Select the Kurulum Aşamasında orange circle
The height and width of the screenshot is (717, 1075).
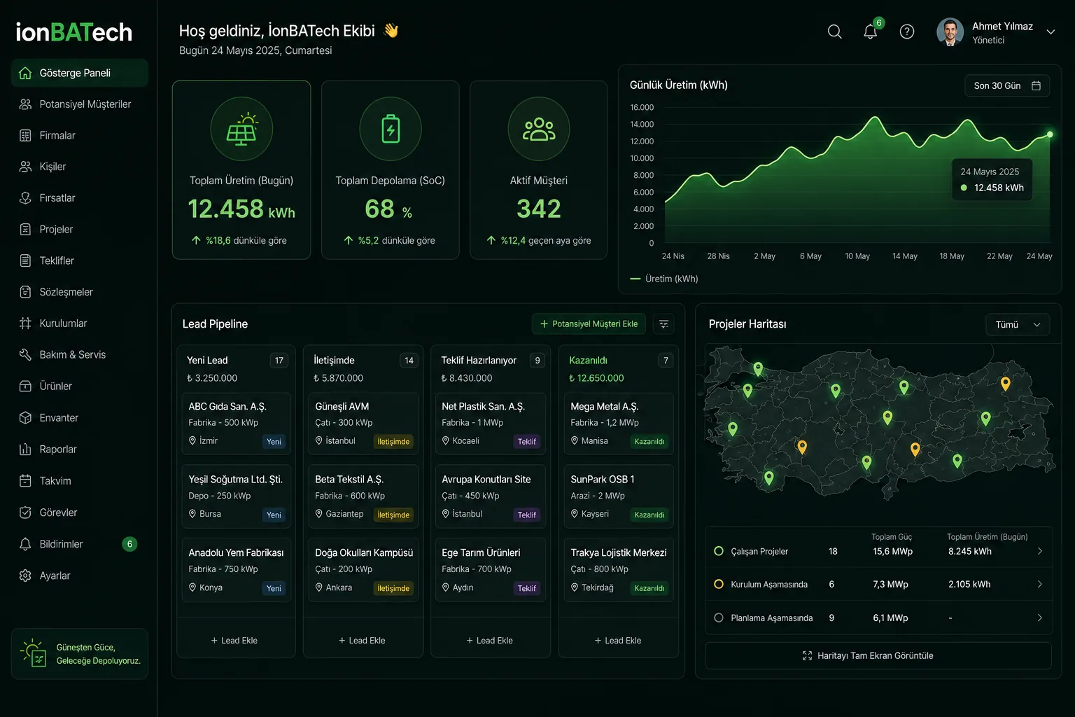pyautogui.click(x=718, y=584)
